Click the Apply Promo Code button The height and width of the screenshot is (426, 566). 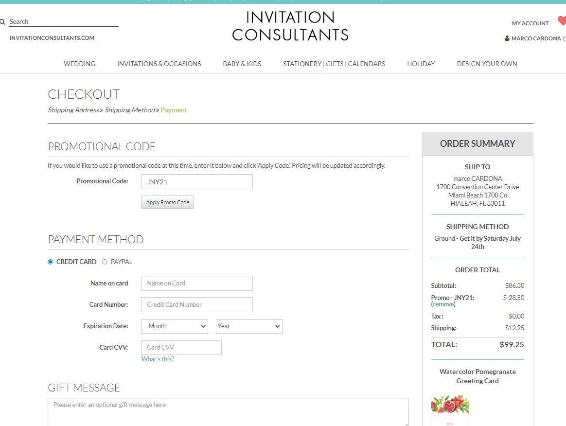(167, 202)
